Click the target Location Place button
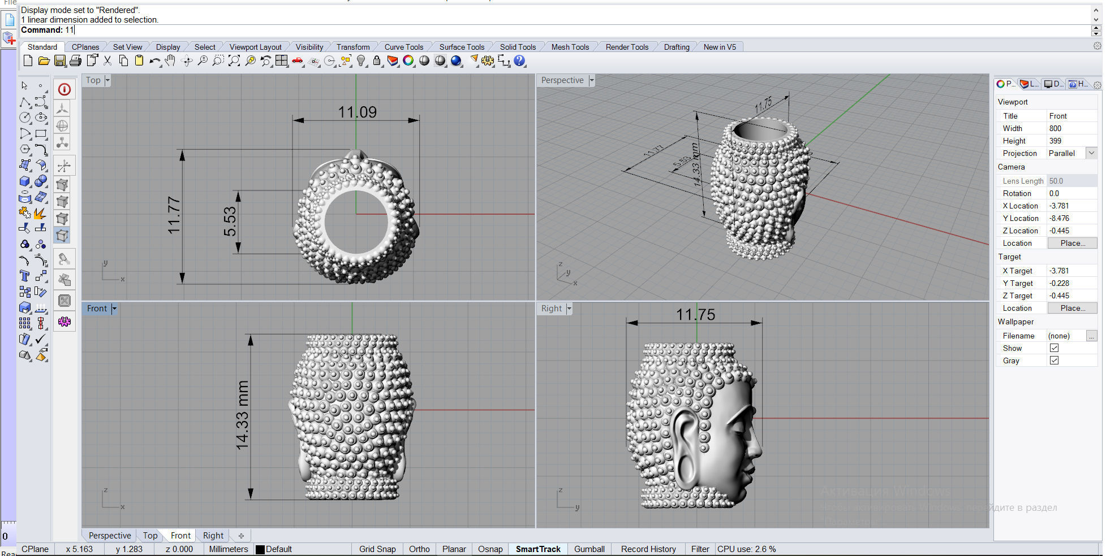The image size is (1119, 556). click(x=1073, y=308)
